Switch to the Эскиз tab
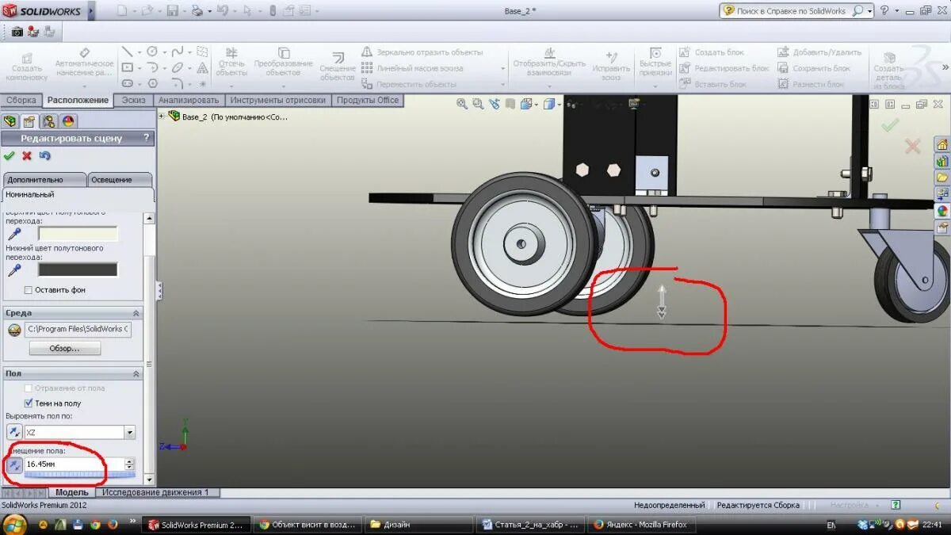Screen dimensions: 951x535 (132, 100)
